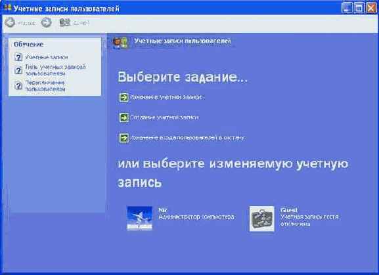Click the Guest account name
The width and height of the screenshot is (379, 275).
coord(288,210)
